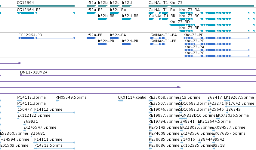Click EST RE35068.5prime
Image resolution: width=256 pixels, height=150 pixels.
click(164, 97)
